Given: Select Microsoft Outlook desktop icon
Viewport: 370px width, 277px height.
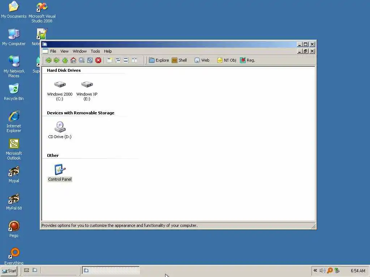Looking at the screenshot, I should pyautogui.click(x=14, y=149).
